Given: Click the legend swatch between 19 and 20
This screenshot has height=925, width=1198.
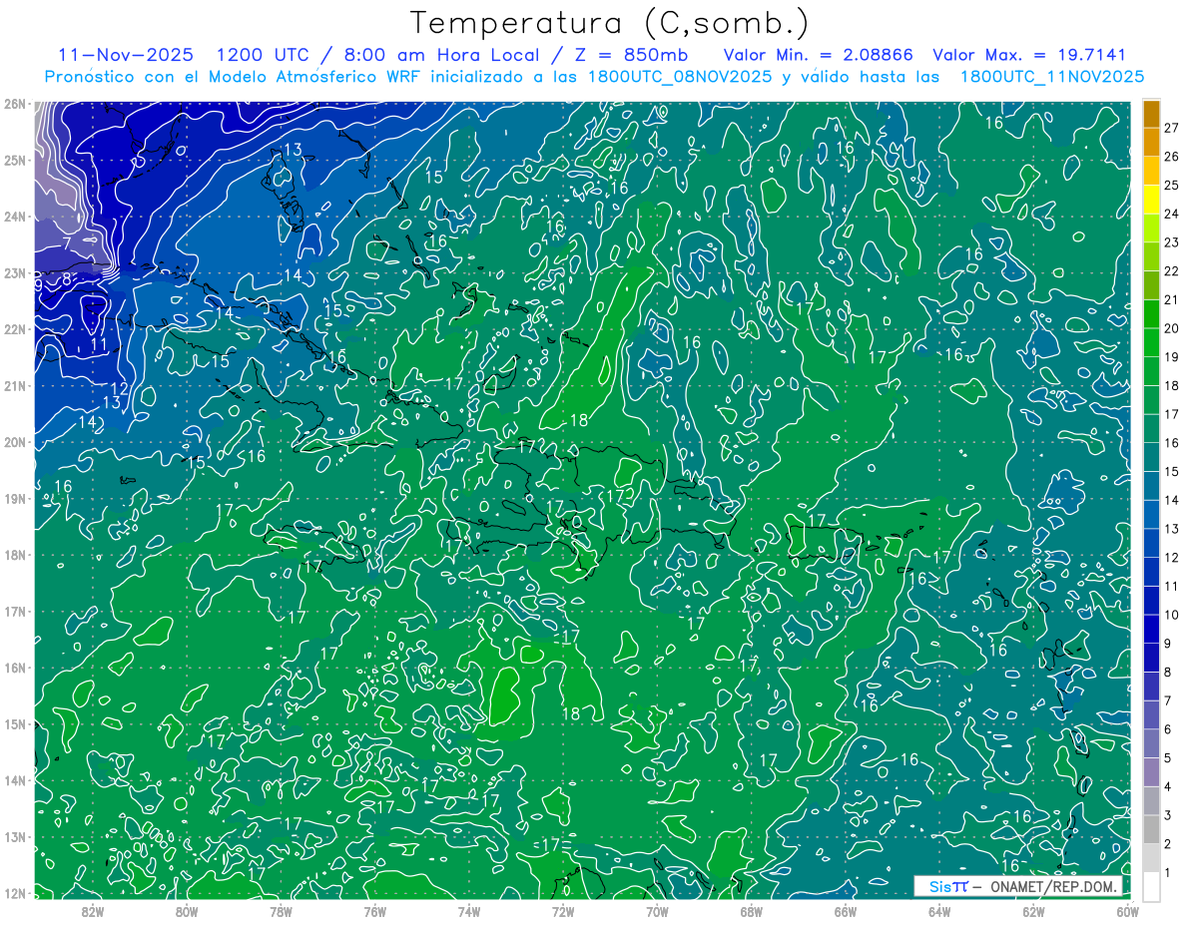Looking at the screenshot, I should coord(1151,343).
